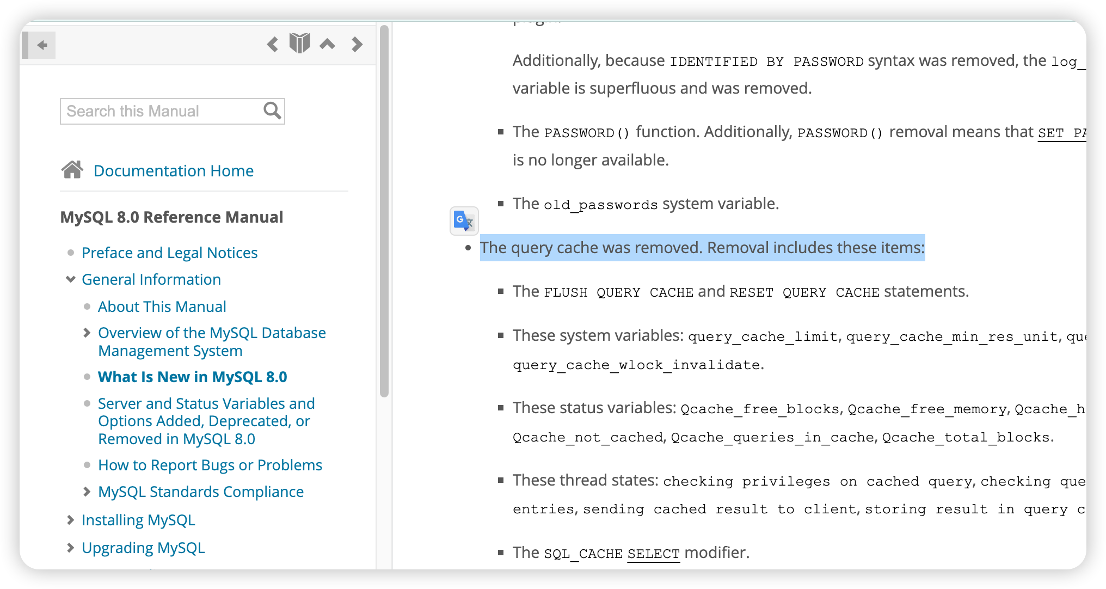Image resolution: width=1106 pixels, height=589 pixels.
Task: Click the sidebar vertical scrollbar thumb
Action: [x=384, y=211]
